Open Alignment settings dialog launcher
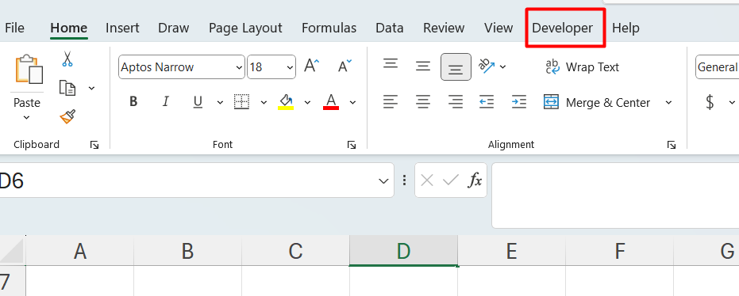739x296 pixels. (672, 145)
